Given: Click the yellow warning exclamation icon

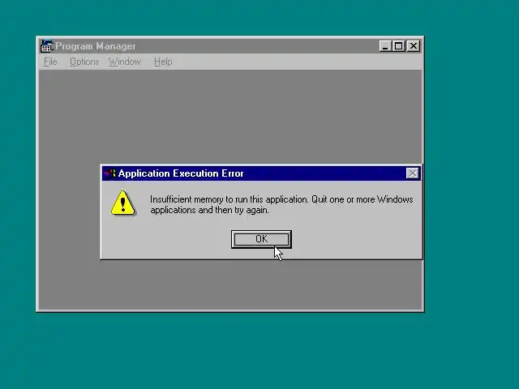Looking at the screenshot, I should (x=122, y=203).
